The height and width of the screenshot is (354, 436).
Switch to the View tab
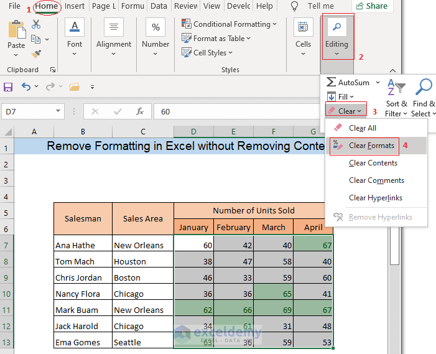click(211, 6)
